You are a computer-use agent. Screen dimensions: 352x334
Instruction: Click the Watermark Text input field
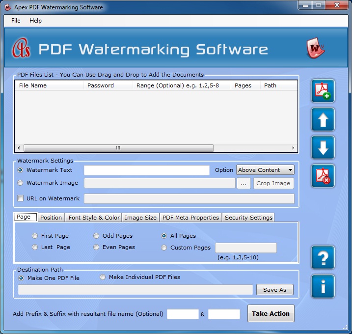click(147, 170)
